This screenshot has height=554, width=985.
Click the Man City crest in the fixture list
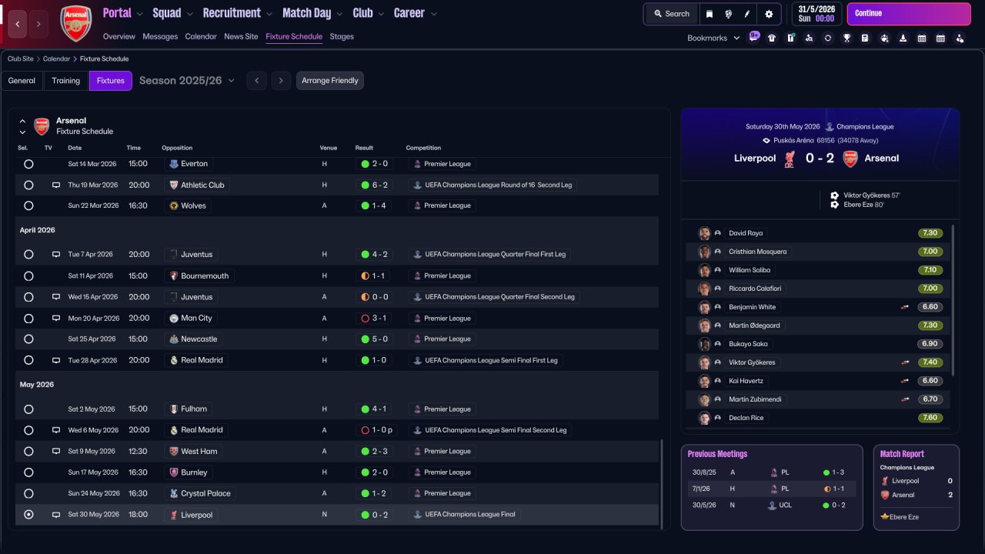coord(174,319)
